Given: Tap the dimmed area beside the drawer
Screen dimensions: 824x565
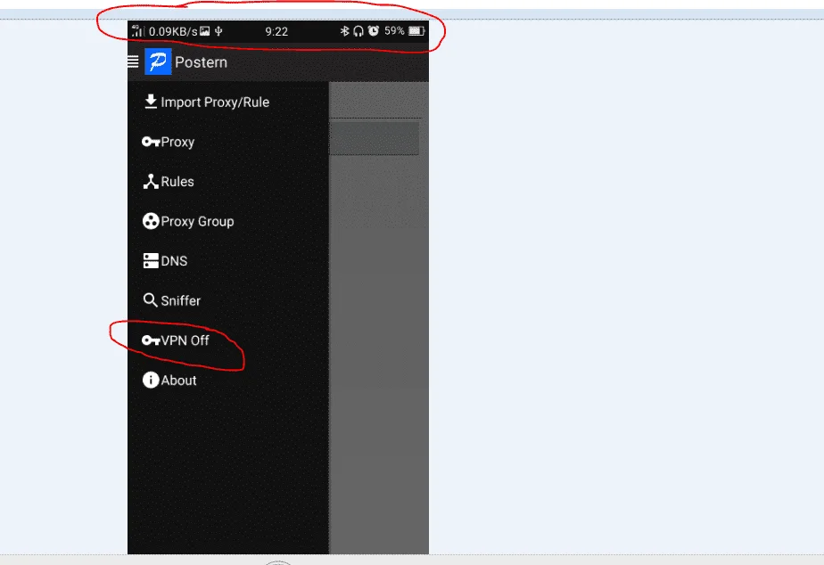Looking at the screenshot, I should tap(379, 317).
